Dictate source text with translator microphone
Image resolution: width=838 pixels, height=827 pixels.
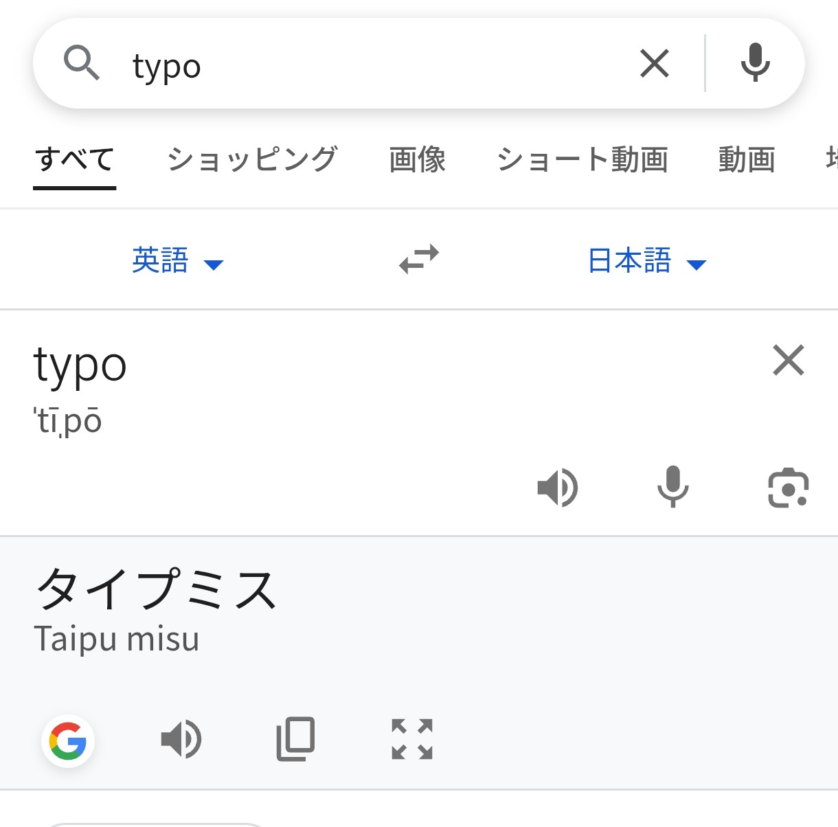pyautogui.click(x=672, y=487)
